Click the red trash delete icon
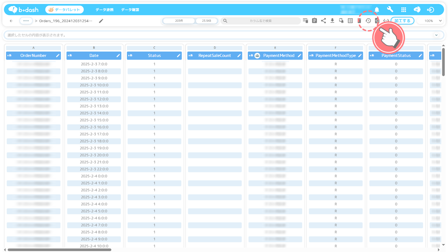 click(359, 21)
